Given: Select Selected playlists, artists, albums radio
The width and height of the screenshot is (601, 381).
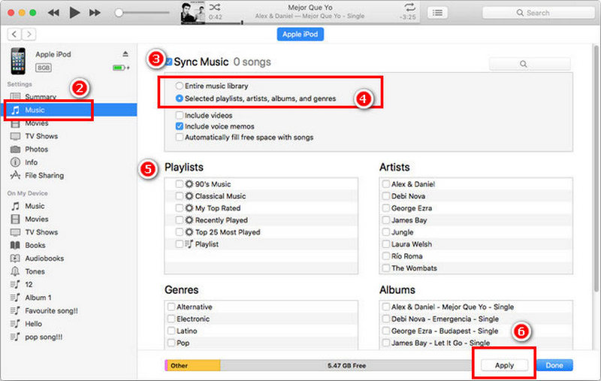Looking at the screenshot, I should pos(179,98).
